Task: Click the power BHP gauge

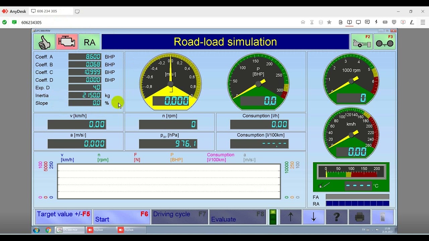Action: click(x=258, y=81)
